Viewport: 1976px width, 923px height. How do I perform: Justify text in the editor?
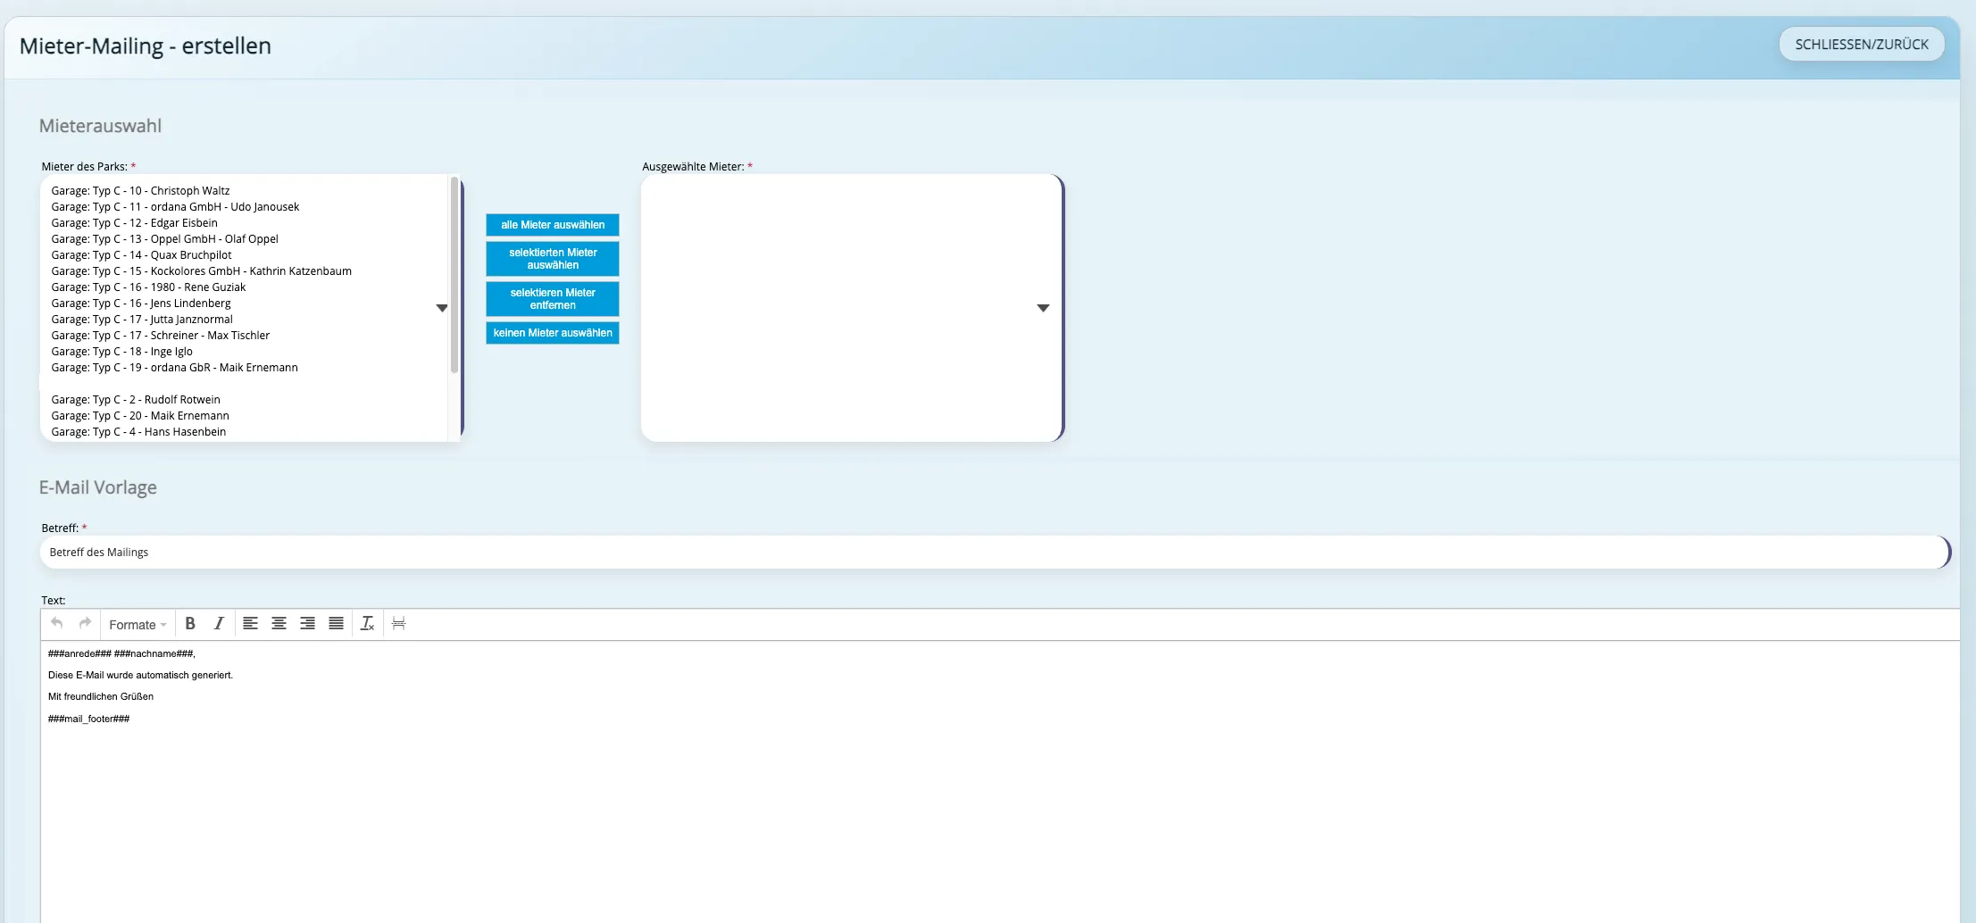pos(337,624)
